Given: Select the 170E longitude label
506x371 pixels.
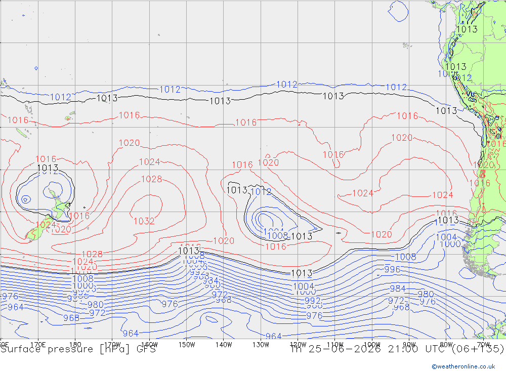Looking at the screenshot, I should click(x=38, y=345).
